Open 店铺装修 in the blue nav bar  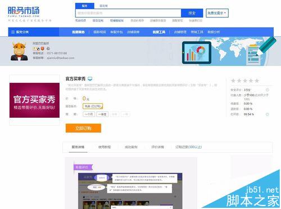coord(133,32)
